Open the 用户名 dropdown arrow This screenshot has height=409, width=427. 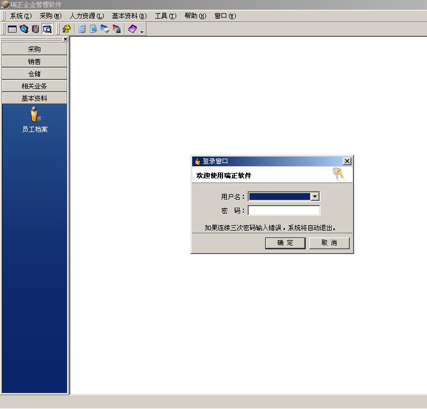click(x=315, y=197)
